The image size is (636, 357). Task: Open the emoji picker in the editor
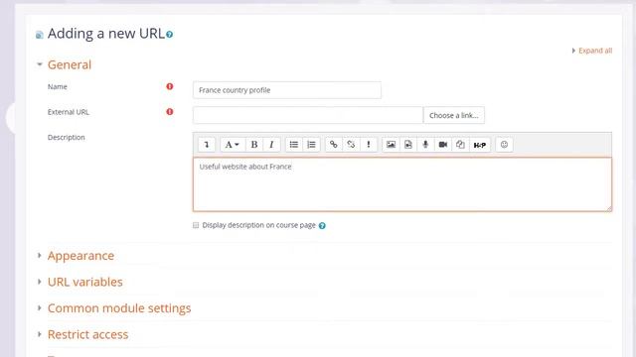504,145
